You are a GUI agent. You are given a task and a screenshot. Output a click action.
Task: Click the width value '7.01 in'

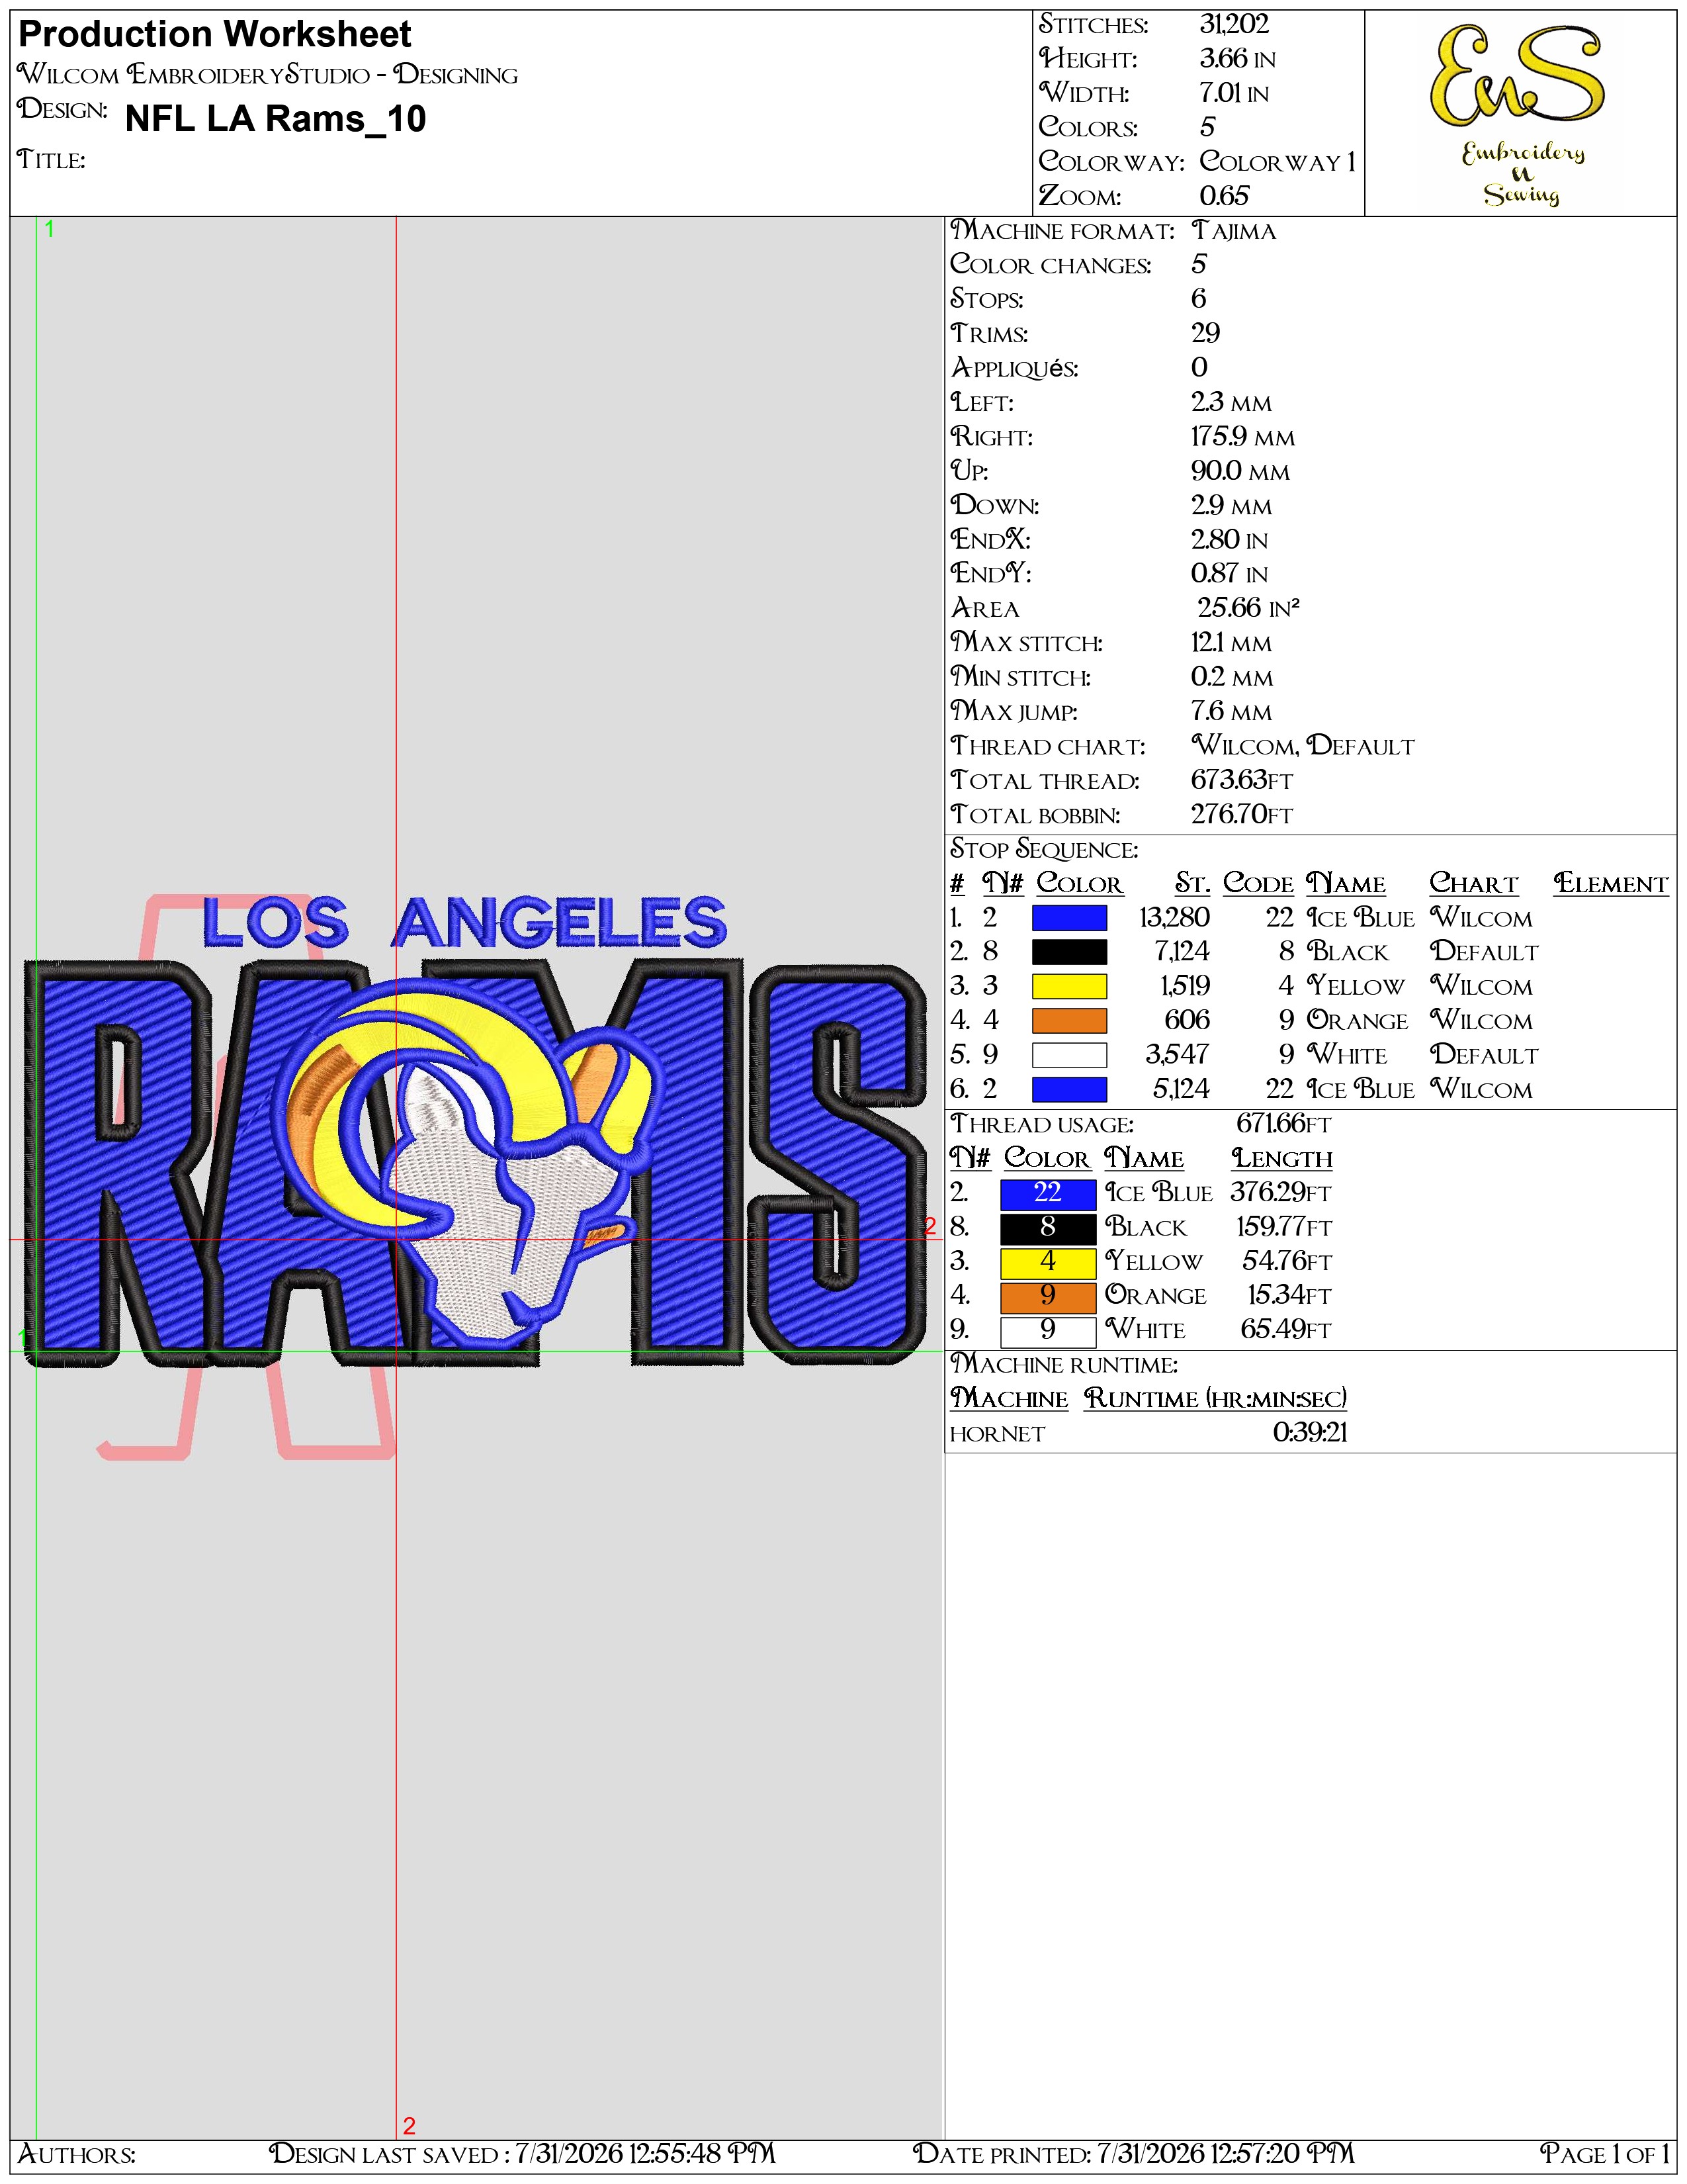click(1234, 93)
